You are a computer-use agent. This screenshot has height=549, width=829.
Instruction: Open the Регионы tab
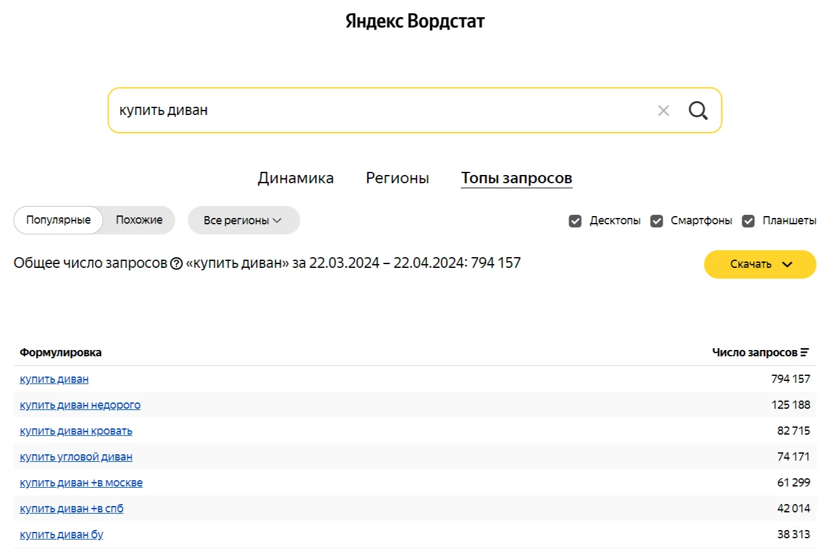[397, 178]
